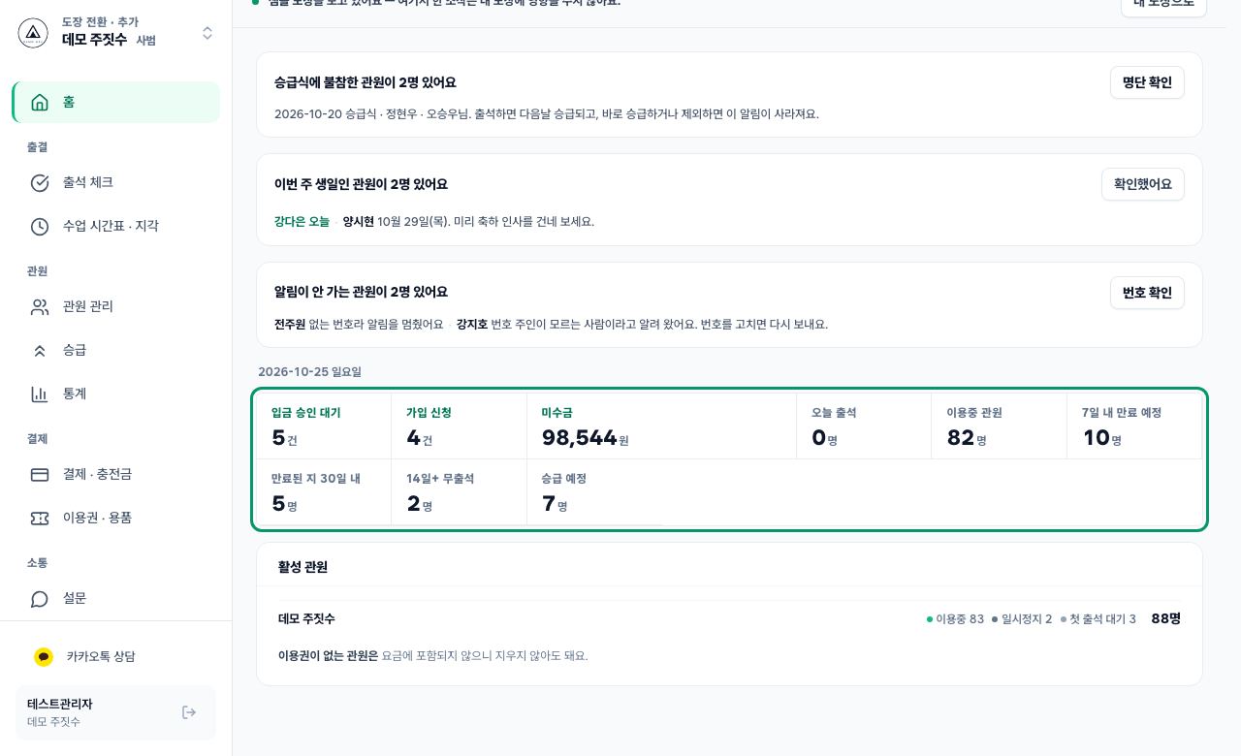Image resolution: width=1241 pixels, height=756 pixels.
Task: Open 설문 label in sidebar
Action: pos(75,598)
